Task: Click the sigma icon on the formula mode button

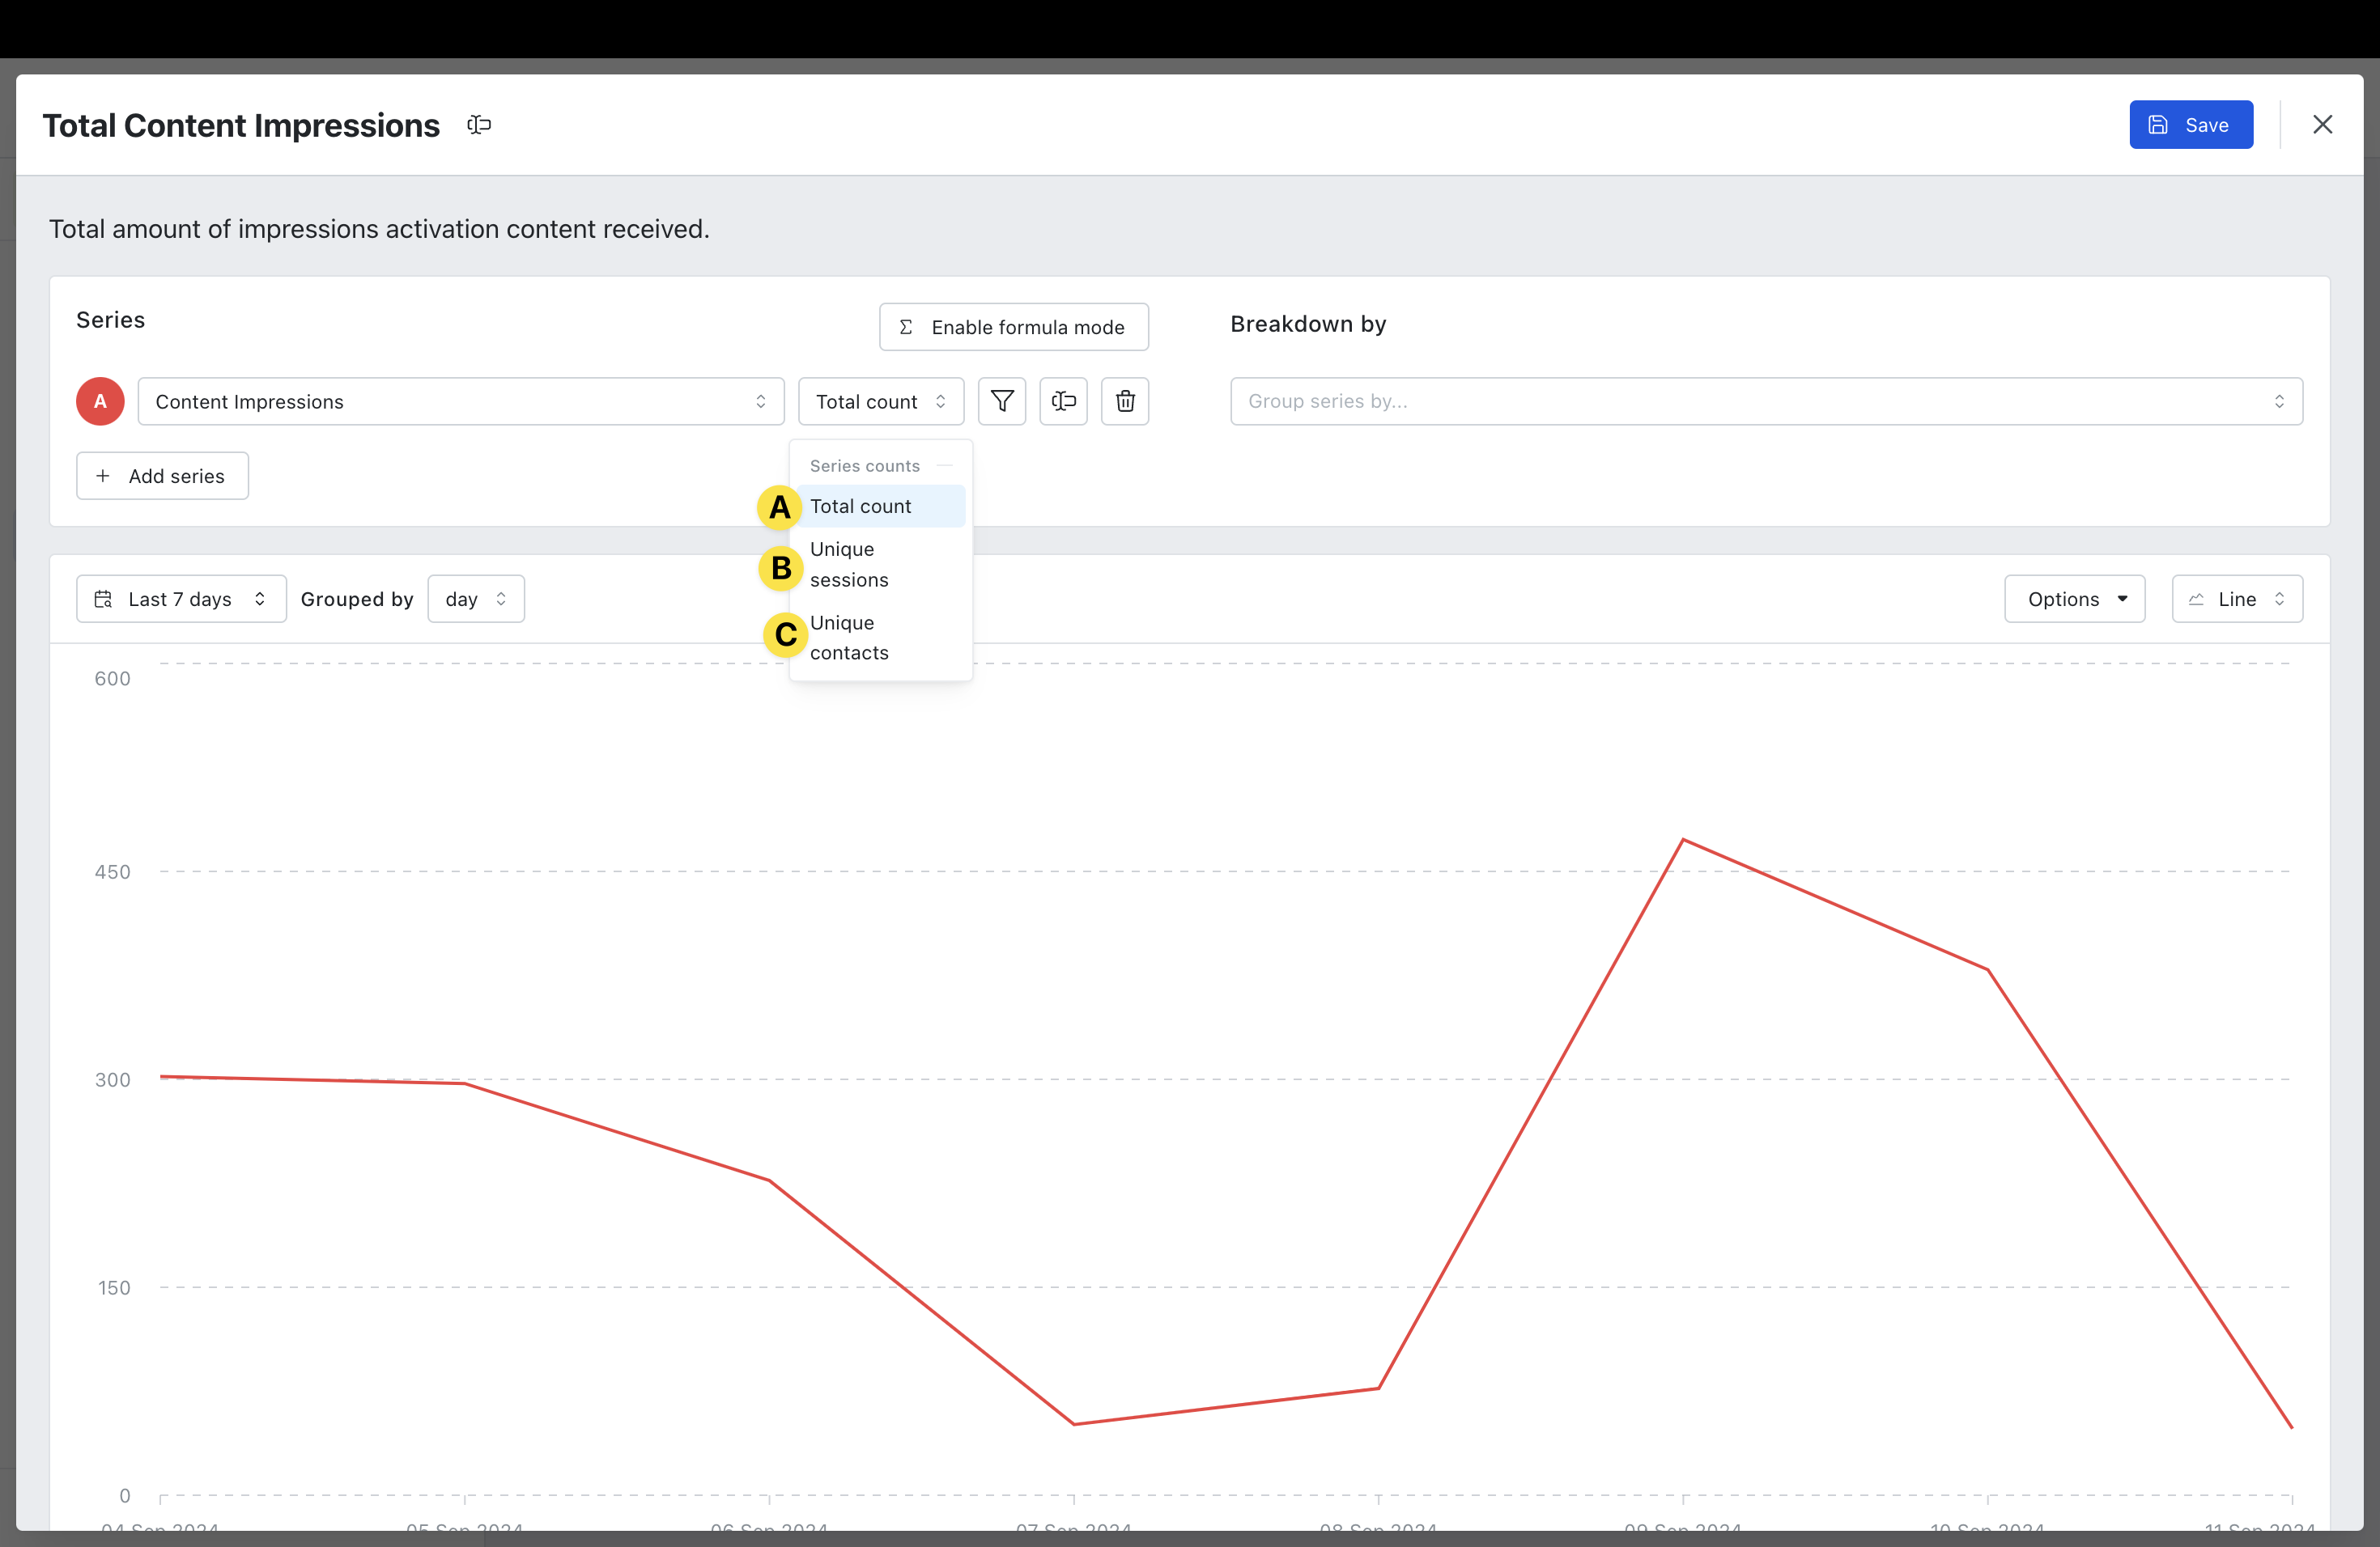Action: (906, 328)
